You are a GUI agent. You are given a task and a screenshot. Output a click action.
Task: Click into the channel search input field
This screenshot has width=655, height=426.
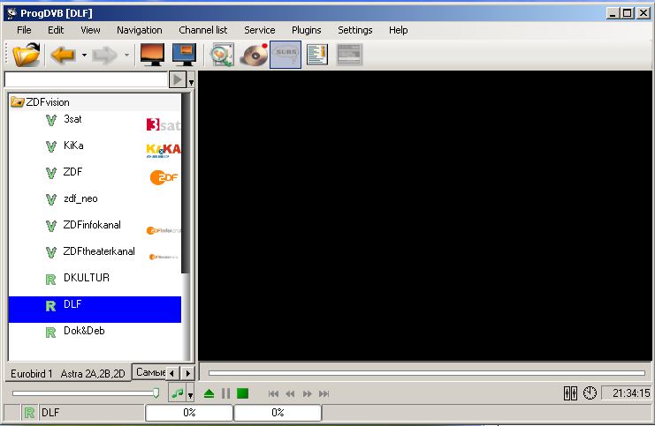click(x=86, y=79)
